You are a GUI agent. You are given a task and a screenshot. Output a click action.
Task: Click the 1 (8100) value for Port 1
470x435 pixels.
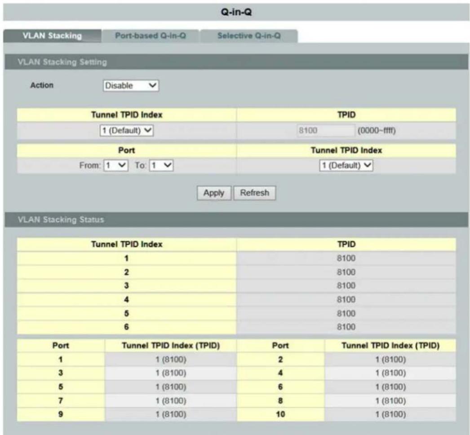click(x=171, y=360)
